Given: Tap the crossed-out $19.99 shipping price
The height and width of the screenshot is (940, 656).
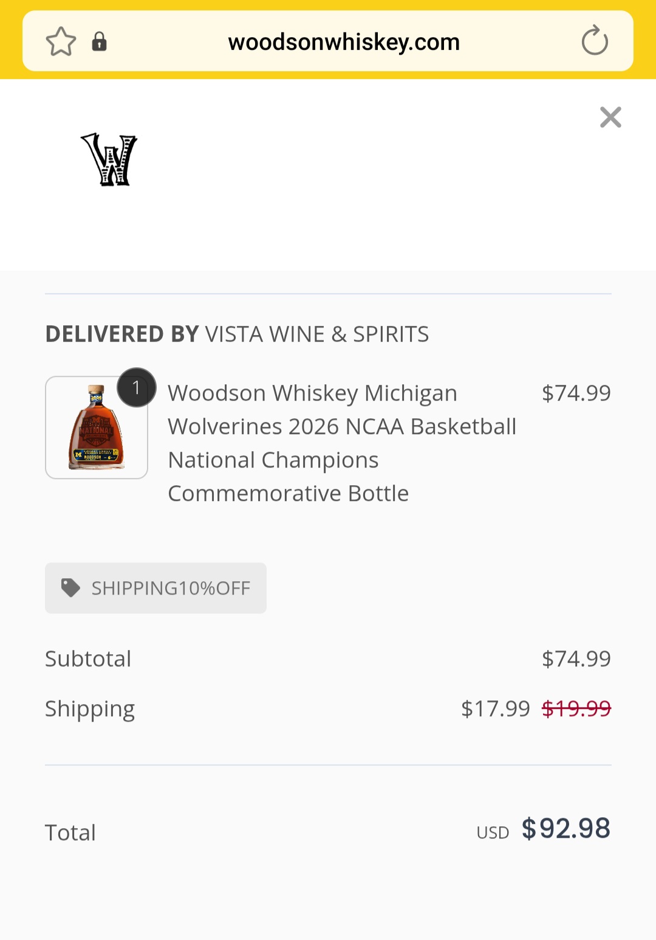Looking at the screenshot, I should tap(576, 709).
